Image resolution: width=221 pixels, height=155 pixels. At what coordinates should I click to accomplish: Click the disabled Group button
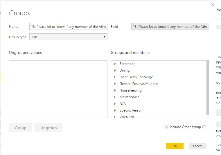(21, 128)
